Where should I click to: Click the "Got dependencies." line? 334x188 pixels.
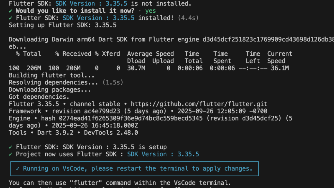tap(39, 97)
